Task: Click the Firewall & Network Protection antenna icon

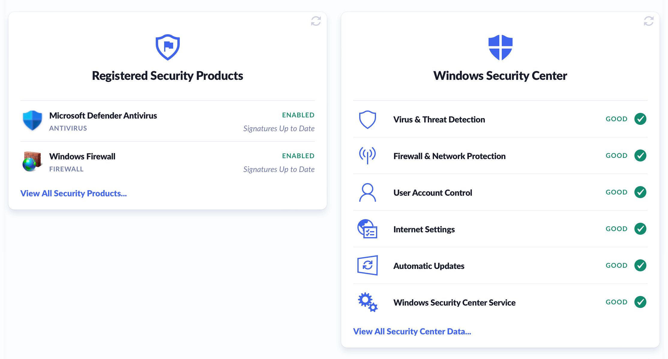Action: (367, 155)
